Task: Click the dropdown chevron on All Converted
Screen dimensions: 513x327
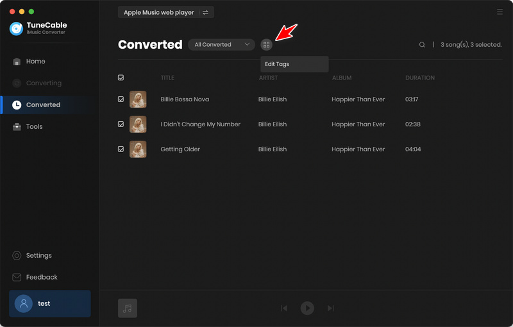Action: pos(247,44)
